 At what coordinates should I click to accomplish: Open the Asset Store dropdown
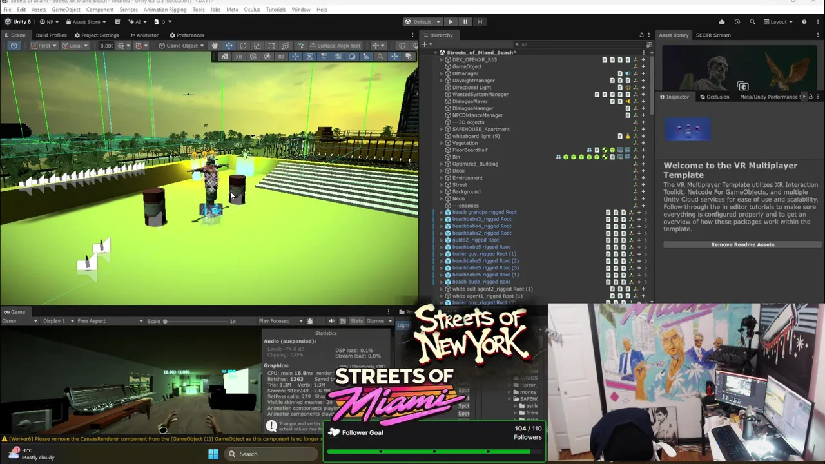tap(87, 22)
